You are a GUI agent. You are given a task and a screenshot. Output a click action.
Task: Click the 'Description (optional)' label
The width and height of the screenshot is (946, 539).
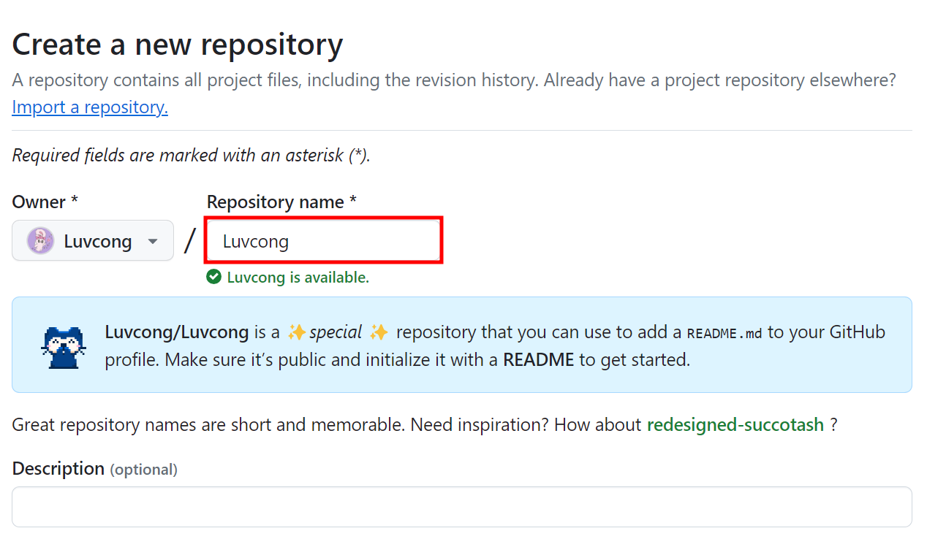coord(95,468)
